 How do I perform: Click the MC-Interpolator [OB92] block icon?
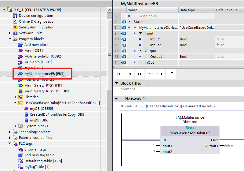pos(20,56)
